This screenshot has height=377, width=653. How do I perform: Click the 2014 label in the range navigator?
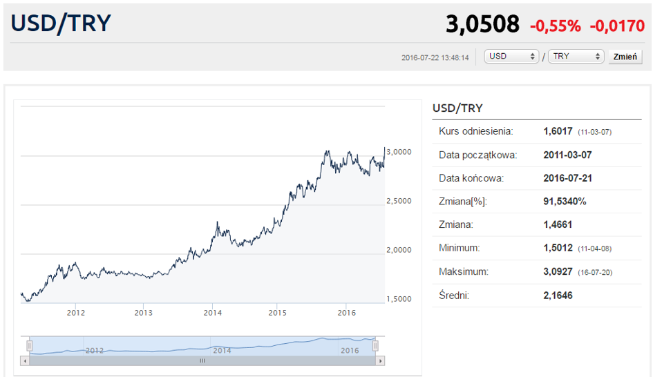[x=222, y=351]
